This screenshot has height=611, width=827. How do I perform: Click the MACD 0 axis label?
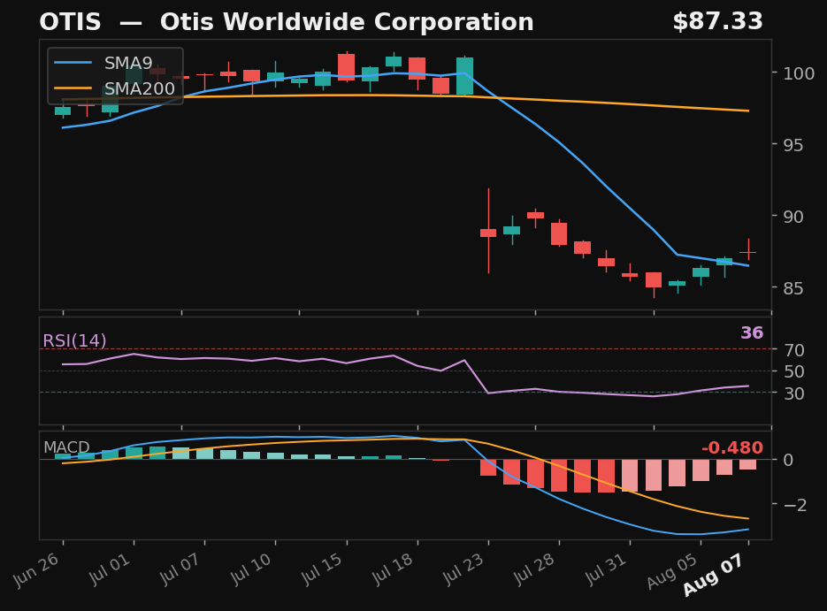788,460
